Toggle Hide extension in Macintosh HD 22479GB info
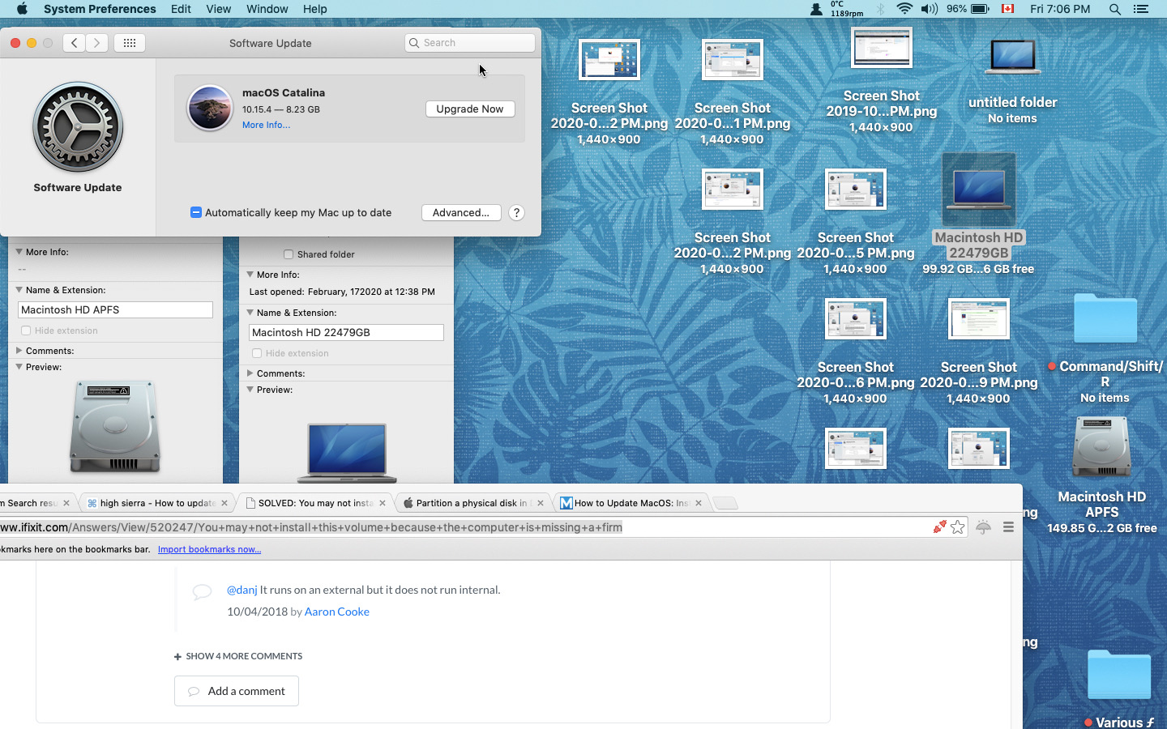This screenshot has height=729, width=1167. point(257,353)
